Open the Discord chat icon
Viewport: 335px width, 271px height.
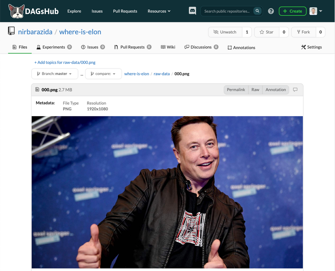click(x=192, y=11)
